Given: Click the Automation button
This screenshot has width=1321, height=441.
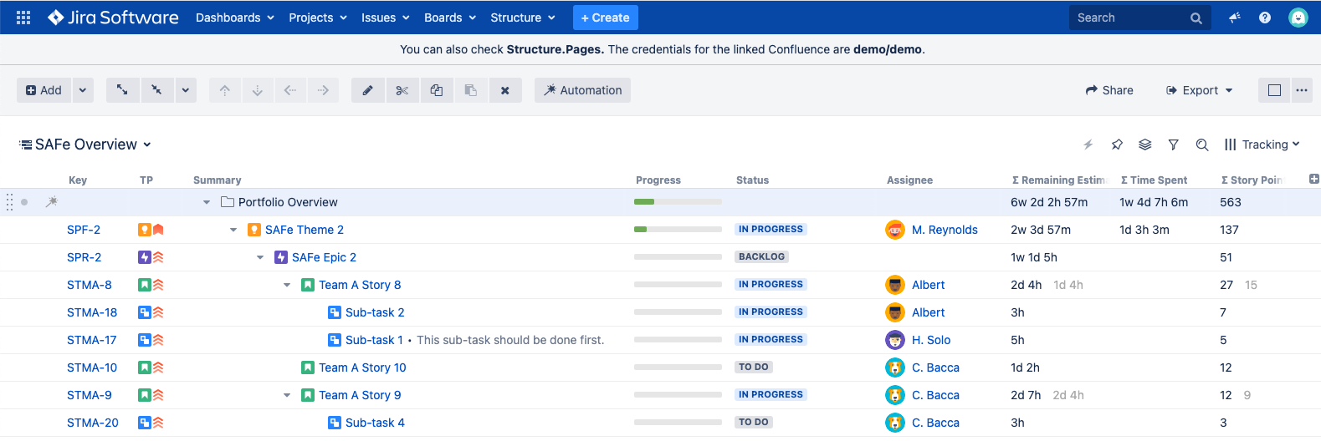Looking at the screenshot, I should [582, 90].
